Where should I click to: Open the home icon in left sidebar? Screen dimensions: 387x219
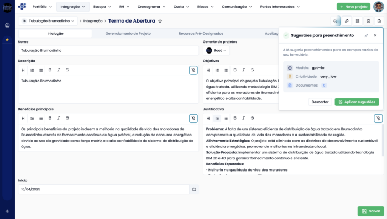pos(7,25)
